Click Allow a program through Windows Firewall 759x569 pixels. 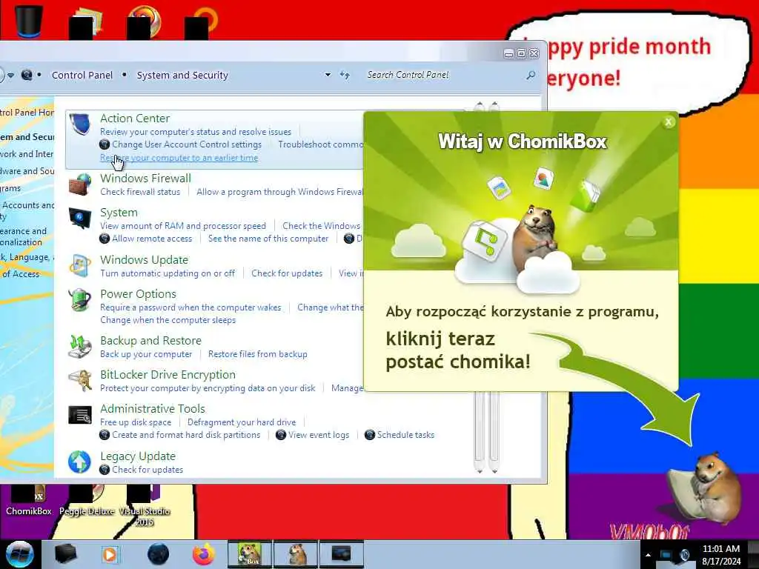[279, 192]
